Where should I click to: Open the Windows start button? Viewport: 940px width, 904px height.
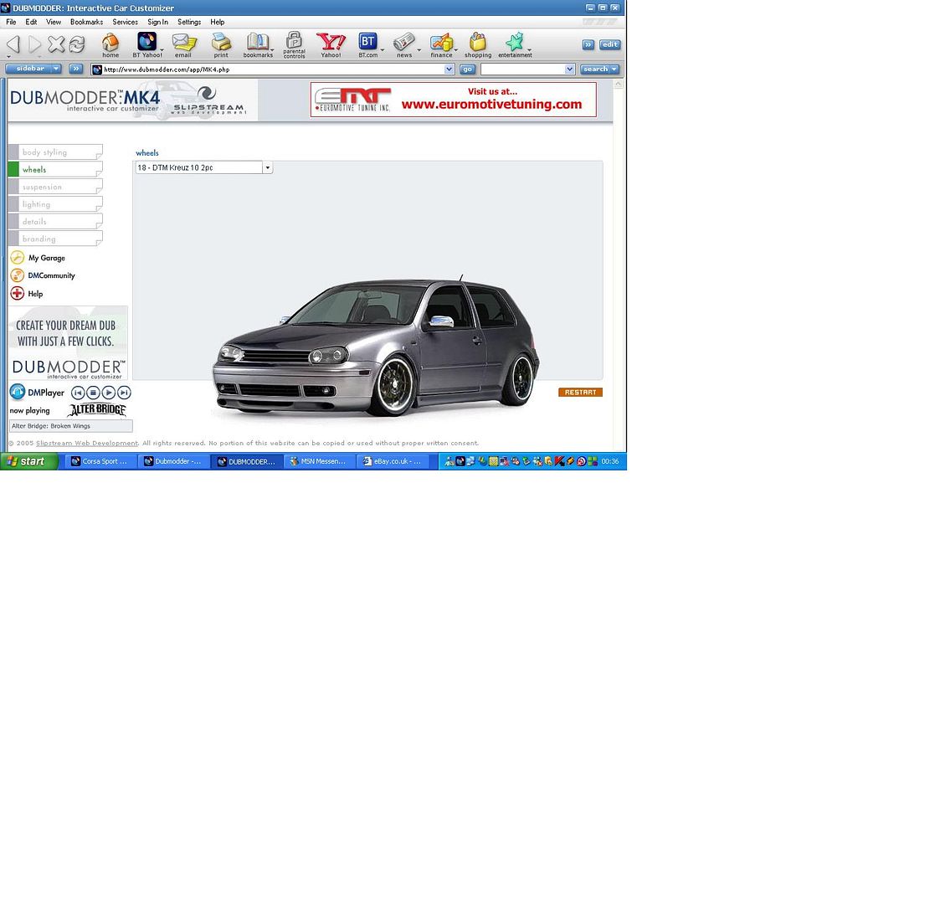pyautogui.click(x=28, y=461)
